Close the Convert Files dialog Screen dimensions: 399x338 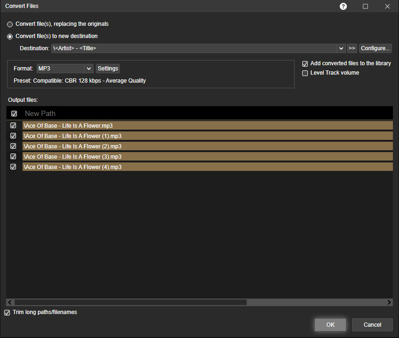(387, 6)
